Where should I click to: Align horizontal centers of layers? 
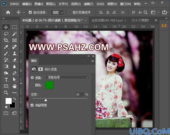click(108, 12)
